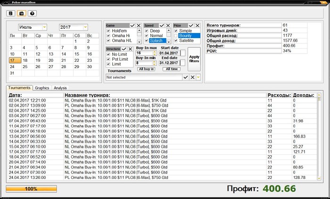Check all in the Structure filter
The image size is (330, 199).
pyautogui.click(x=124, y=49)
